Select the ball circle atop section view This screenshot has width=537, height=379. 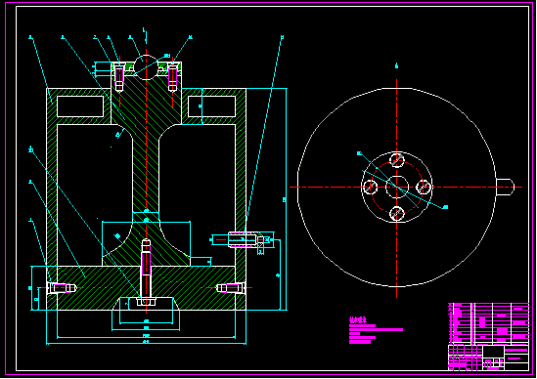147,67
